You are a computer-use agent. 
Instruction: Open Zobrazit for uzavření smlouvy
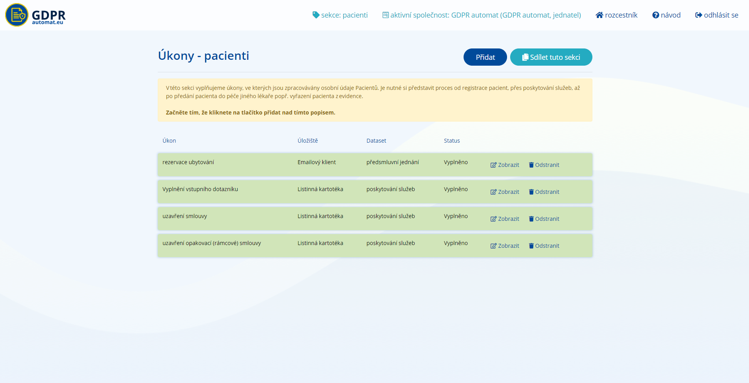coord(505,219)
